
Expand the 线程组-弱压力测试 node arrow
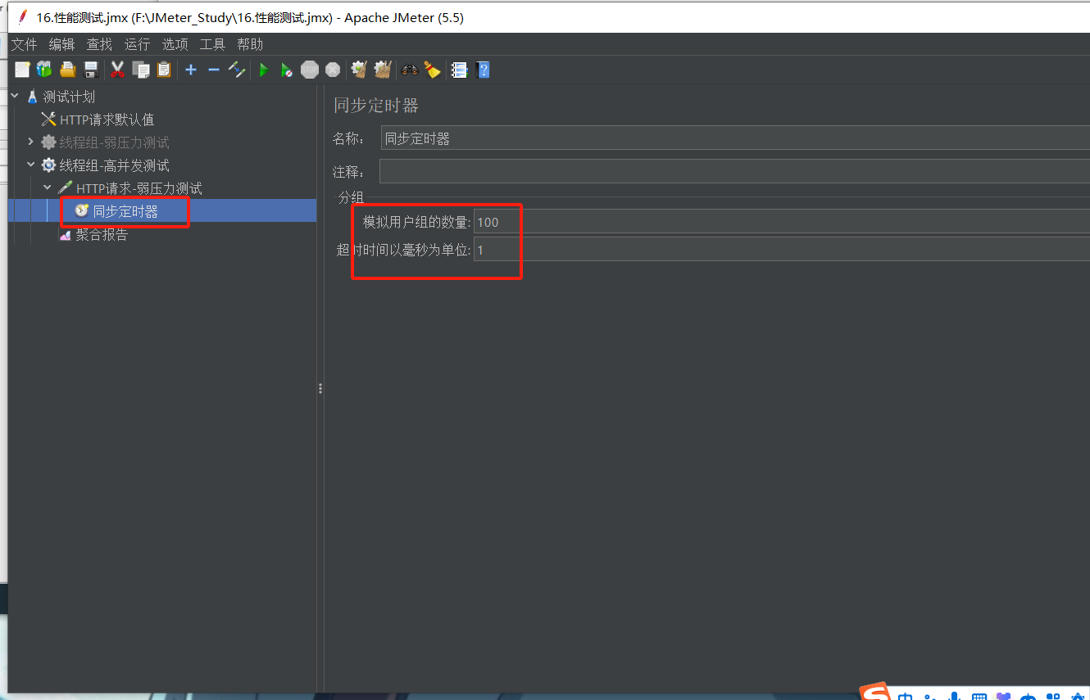point(31,142)
